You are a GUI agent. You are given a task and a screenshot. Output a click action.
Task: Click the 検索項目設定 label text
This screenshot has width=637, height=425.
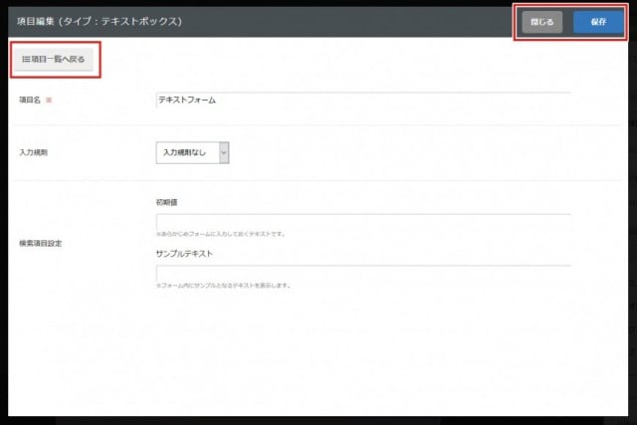(41, 244)
